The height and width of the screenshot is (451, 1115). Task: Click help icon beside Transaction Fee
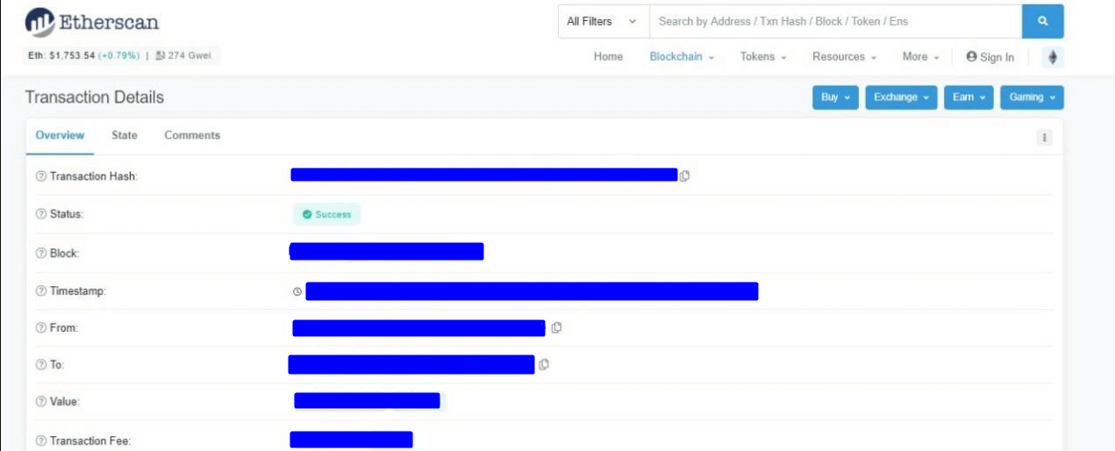40,440
